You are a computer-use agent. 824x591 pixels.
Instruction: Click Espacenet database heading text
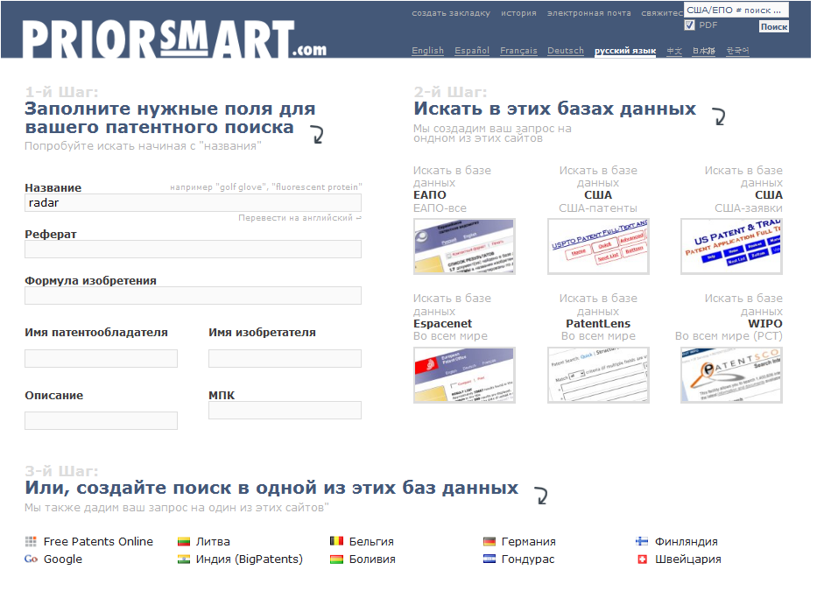[442, 324]
